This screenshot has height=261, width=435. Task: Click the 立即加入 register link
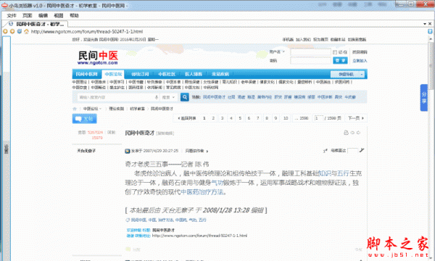coord(360,61)
